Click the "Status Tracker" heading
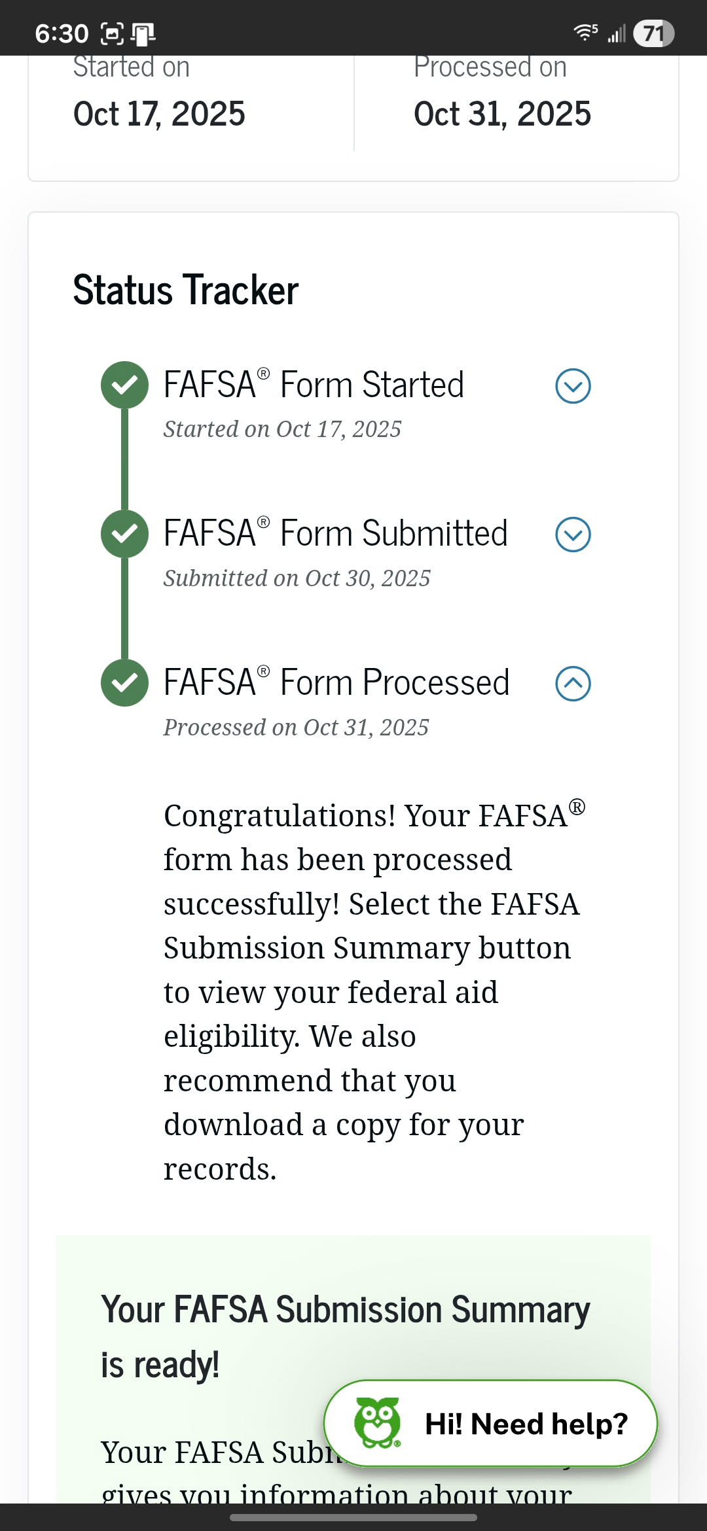Image resolution: width=707 pixels, height=1531 pixels. [x=186, y=290]
